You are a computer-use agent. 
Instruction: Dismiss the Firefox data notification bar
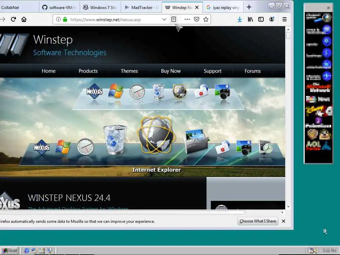point(284,221)
